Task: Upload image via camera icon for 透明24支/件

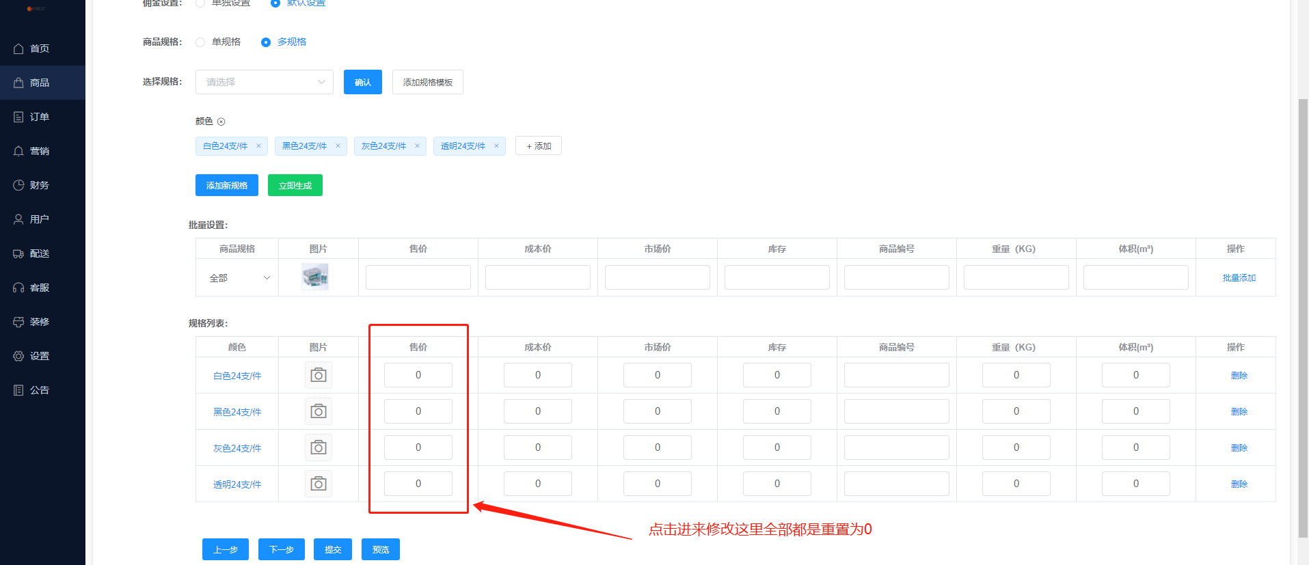Action: coord(319,484)
